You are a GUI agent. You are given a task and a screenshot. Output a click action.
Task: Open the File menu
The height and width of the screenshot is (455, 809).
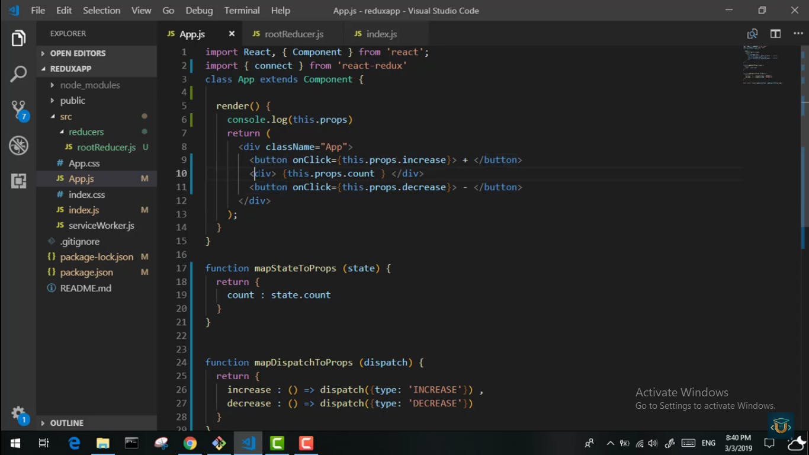38,11
